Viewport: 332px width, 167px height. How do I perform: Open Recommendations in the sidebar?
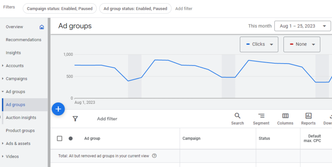click(x=24, y=40)
